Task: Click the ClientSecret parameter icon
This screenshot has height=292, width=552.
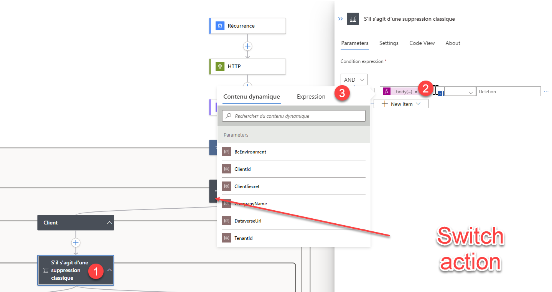Action: (x=227, y=186)
